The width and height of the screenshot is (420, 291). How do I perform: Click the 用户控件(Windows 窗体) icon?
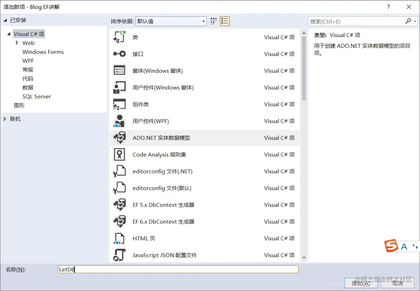point(119,87)
